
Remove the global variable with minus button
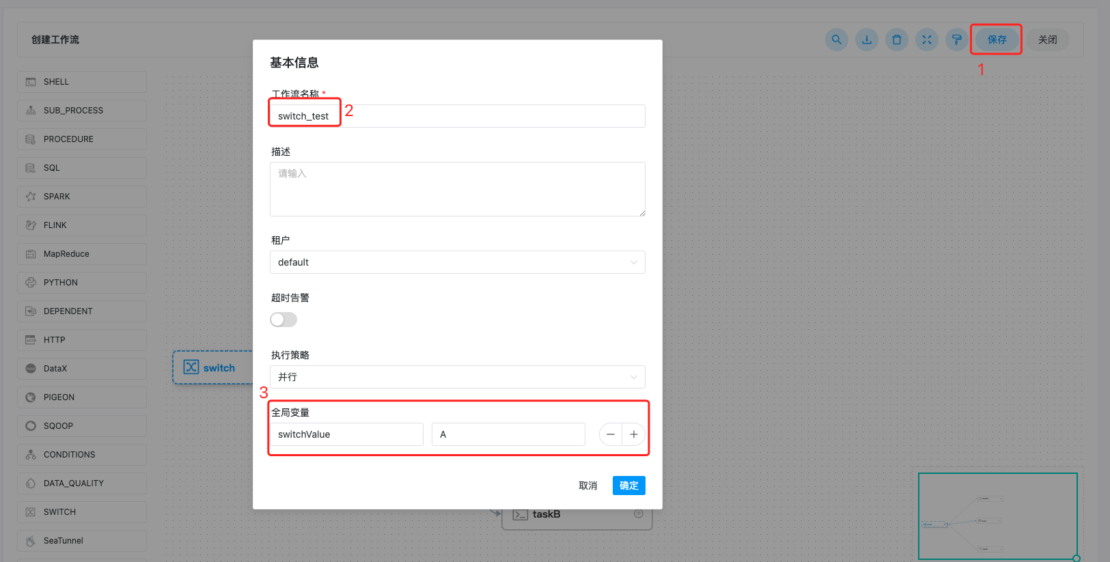[611, 434]
